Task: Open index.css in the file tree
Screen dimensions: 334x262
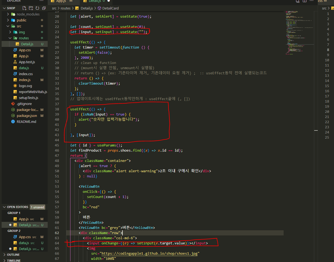Action: tap(26, 74)
